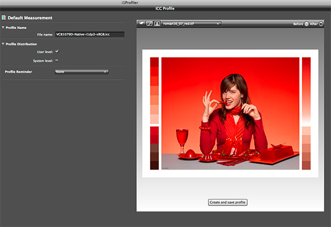Viewport: 331px width, 227px height.
Task: Select the Before radio button
Action: click(x=307, y=24)
